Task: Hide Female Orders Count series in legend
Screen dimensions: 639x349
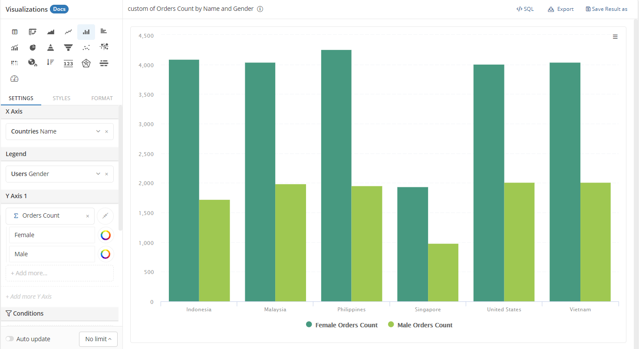Action: click(x=342, y=325)
